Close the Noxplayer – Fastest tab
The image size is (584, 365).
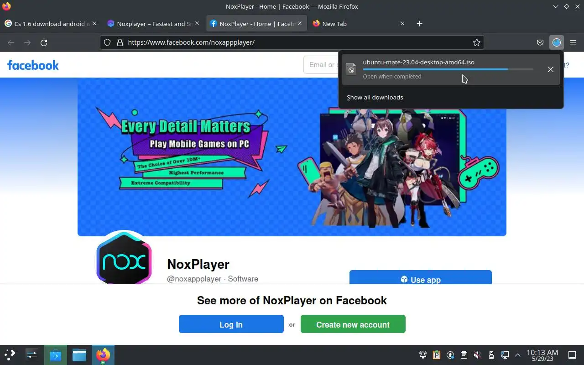(x=197, y=23)
